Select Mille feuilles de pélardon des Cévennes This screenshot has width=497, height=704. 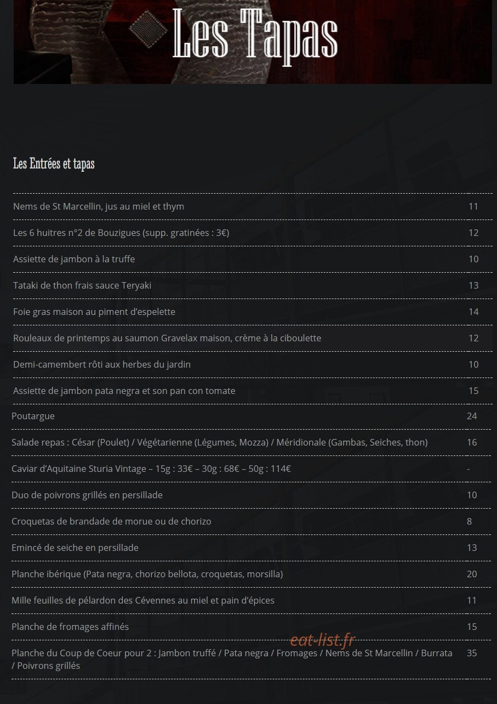[x=143, y=600]
